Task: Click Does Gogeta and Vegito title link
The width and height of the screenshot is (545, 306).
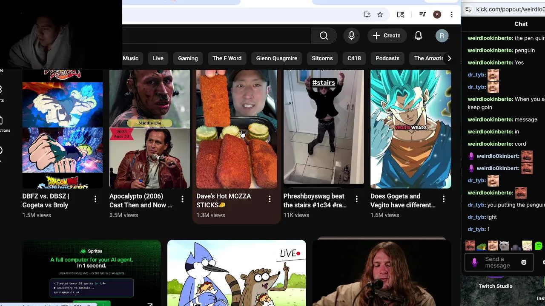Action: 403,201
